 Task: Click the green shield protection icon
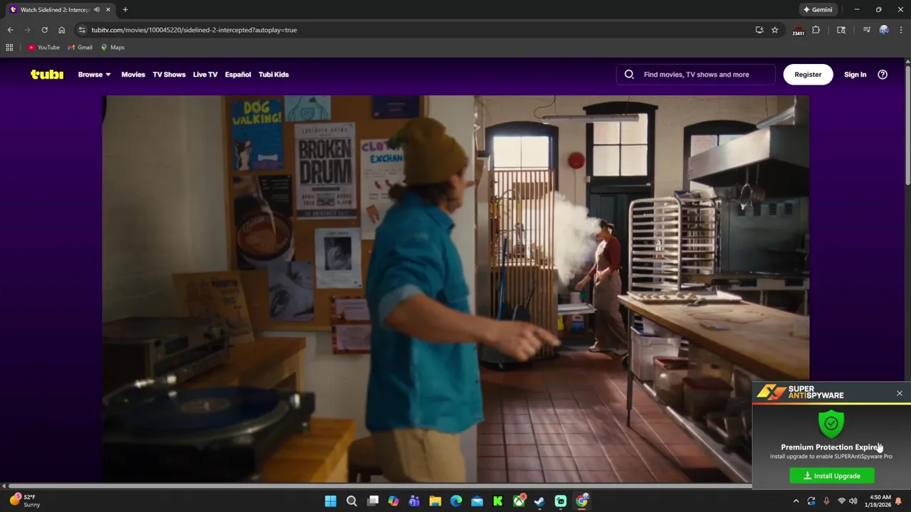tap(831, 424)
